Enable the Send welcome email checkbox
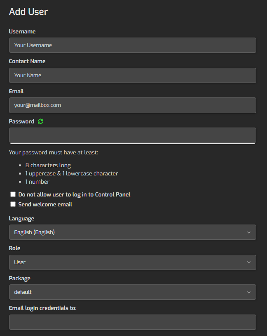The image size is (267, 336). pyautogui.click(x=13, y=204)
